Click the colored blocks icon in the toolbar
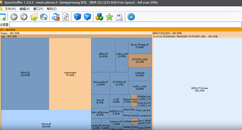Image resolution: width=242 pixels, height=130 pixels. click(x=99, y=17)
